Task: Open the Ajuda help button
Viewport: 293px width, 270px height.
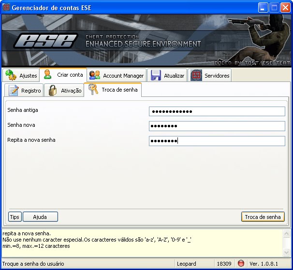Action: tap(40, 217)
